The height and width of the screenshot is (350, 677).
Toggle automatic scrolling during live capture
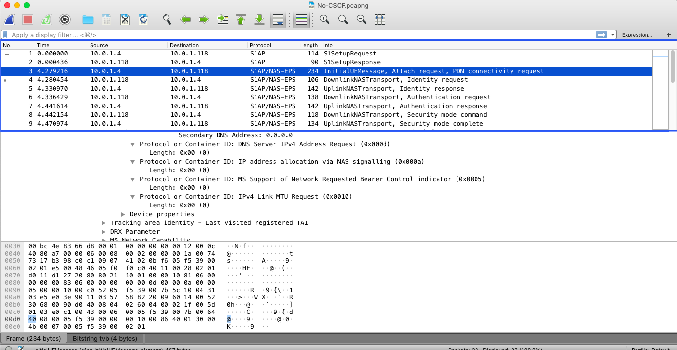click(x=278, y=20)
